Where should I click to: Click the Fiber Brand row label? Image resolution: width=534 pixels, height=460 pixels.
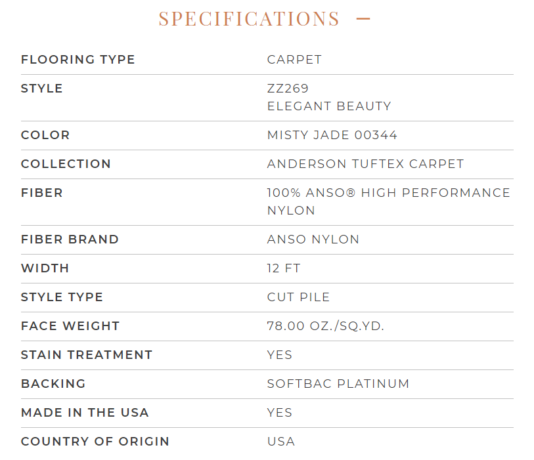pyautogui.click(x=70, y=240)
